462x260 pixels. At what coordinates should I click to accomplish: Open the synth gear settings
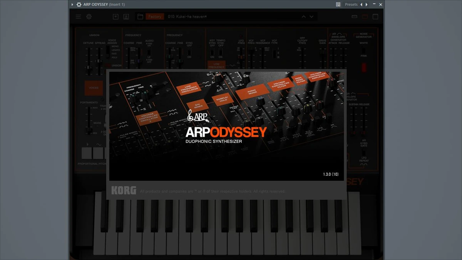pos(89,17)
